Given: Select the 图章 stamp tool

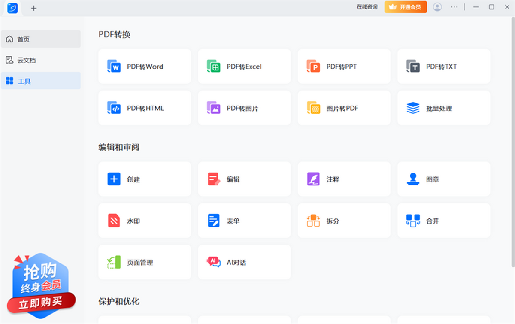Looking at the screenshot, I should coord(443,179).
